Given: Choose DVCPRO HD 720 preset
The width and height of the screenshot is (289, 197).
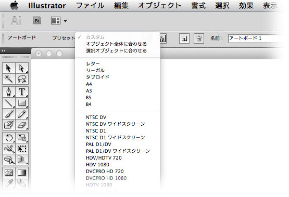Looking at the screenshot, I should pyautogui.click(x=118, y=172).
